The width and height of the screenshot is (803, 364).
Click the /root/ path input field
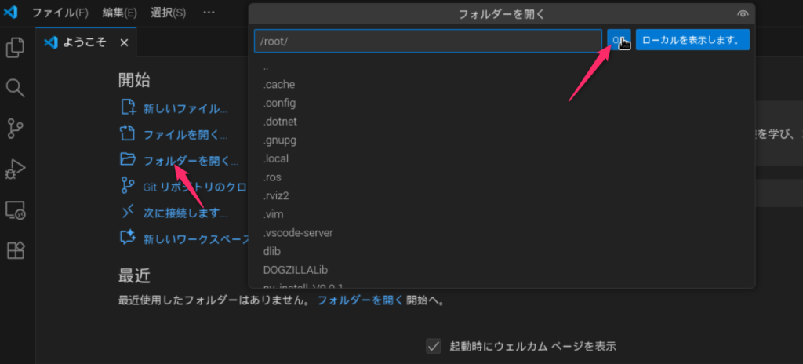pyautogui.click(x=427, y=41)
